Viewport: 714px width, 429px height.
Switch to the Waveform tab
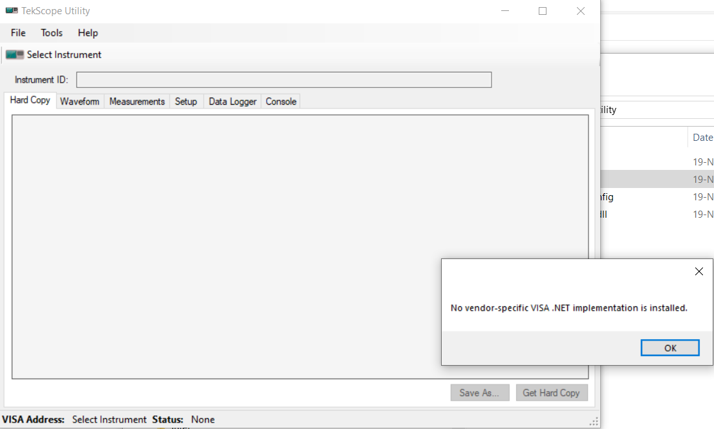80,101
